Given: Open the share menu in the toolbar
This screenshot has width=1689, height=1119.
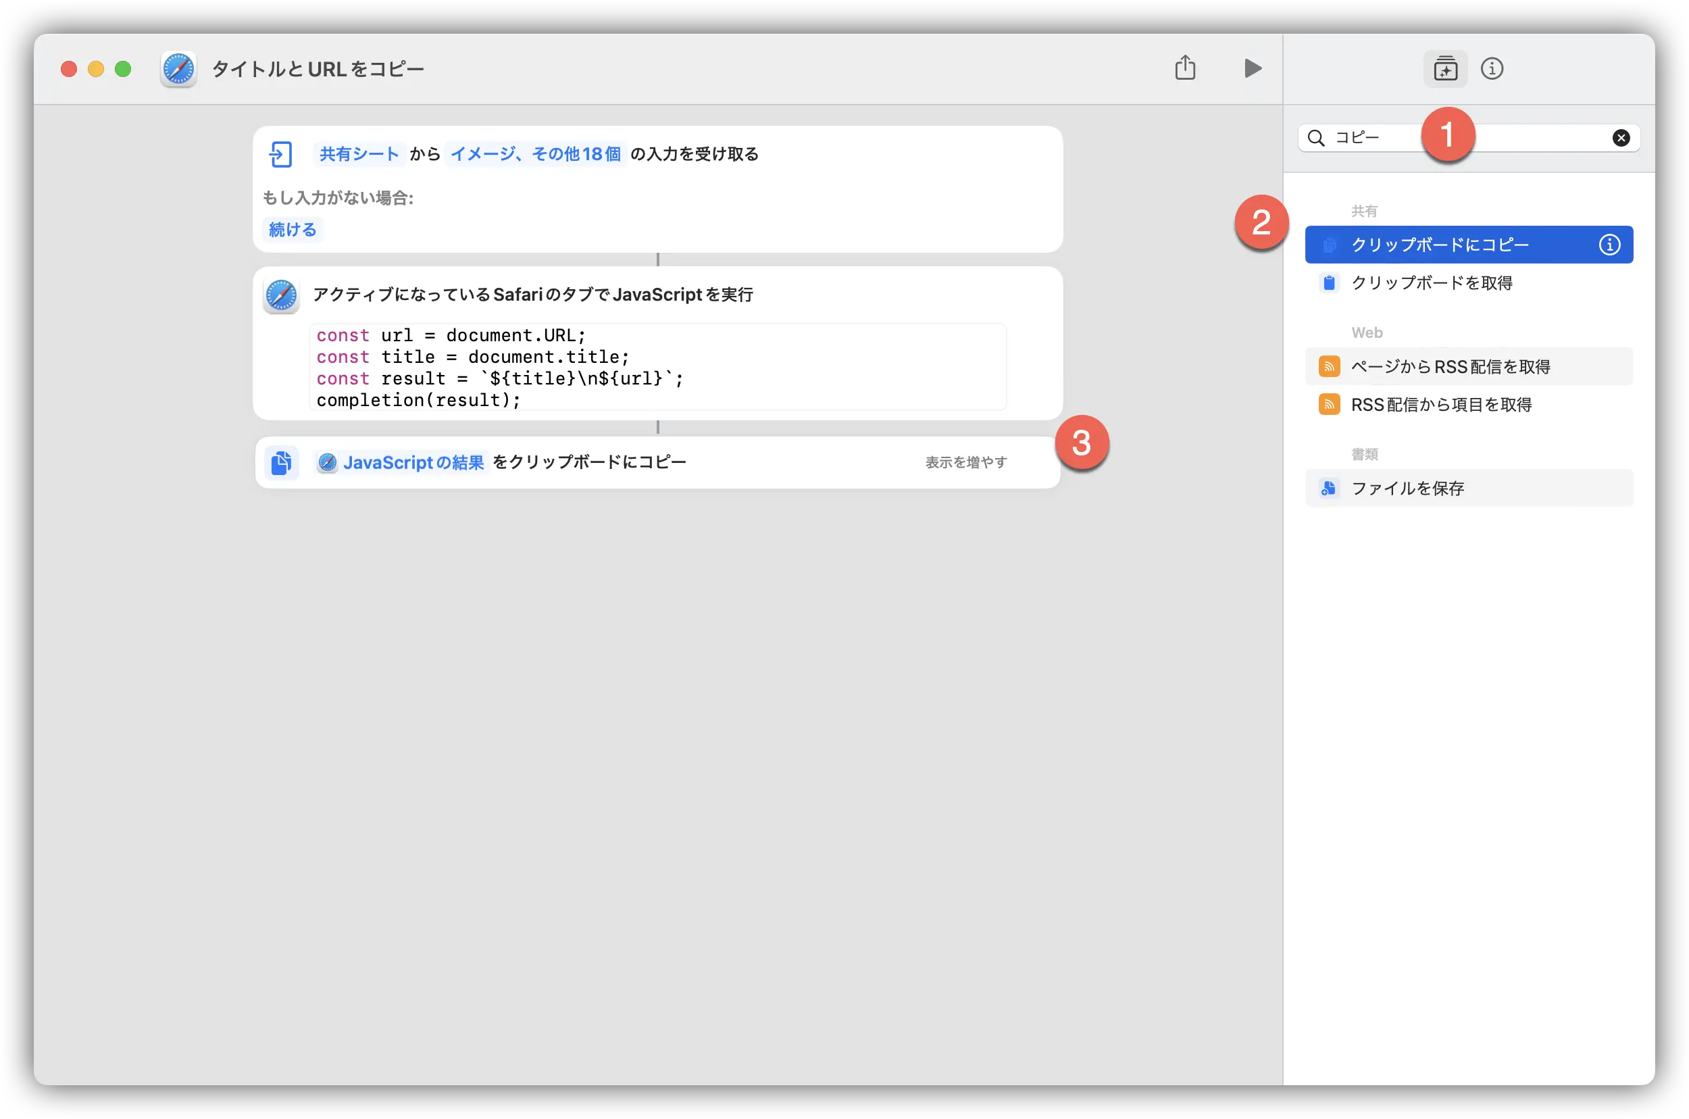Looking at the screenshot, I should click(1186, 68).
